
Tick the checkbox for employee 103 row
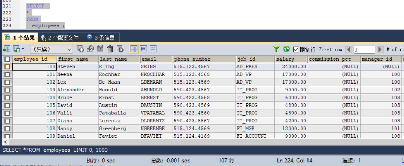point(7,90)
